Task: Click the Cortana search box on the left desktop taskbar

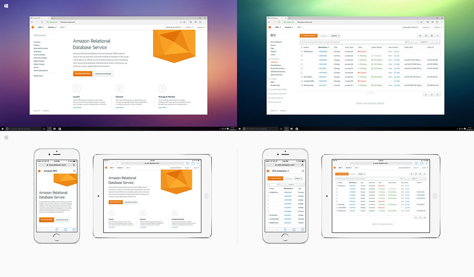Action: 23,129
